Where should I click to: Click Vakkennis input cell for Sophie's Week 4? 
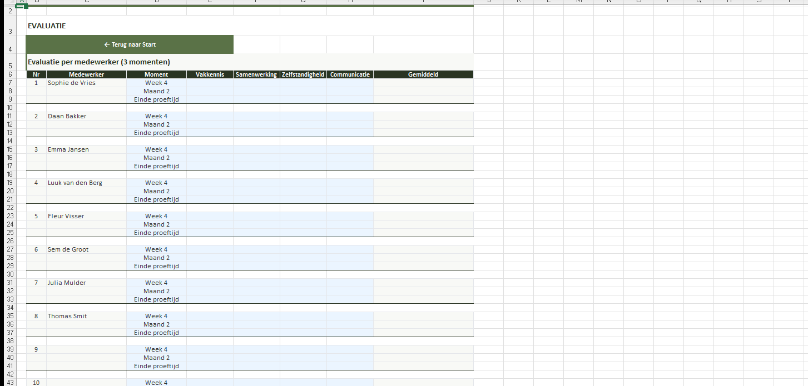click(x=210, y=83)
